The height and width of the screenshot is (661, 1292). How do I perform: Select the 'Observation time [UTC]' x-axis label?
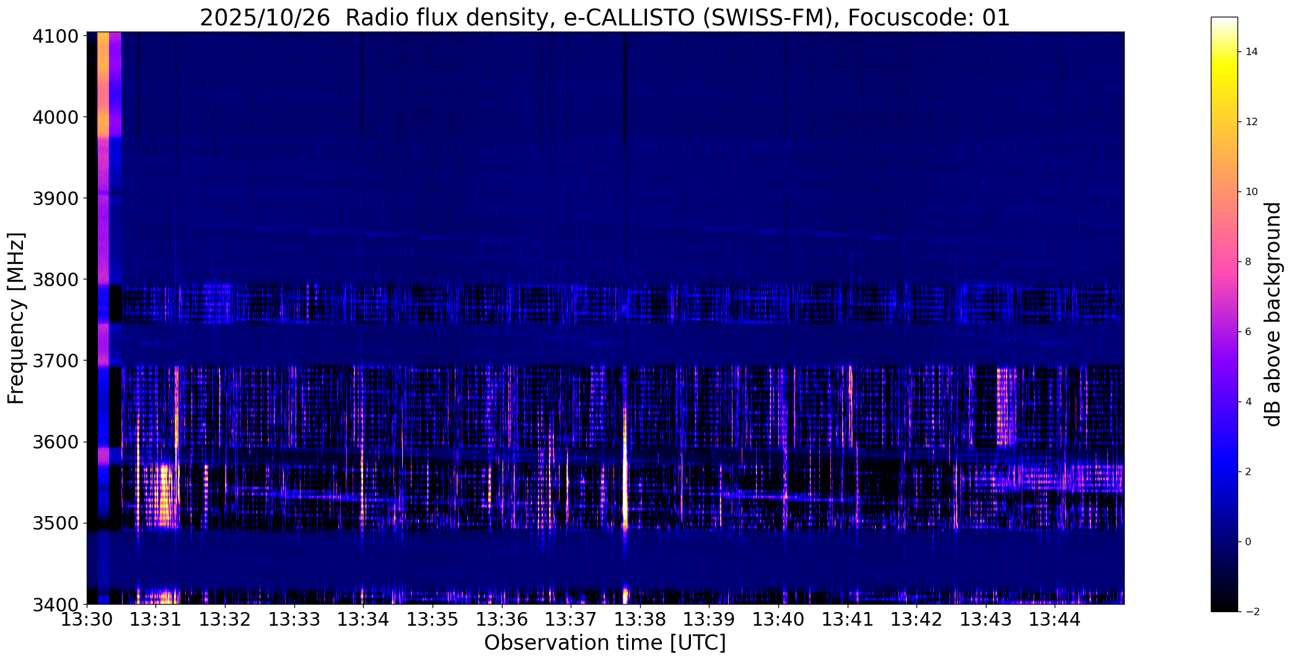tap(605, 643)
